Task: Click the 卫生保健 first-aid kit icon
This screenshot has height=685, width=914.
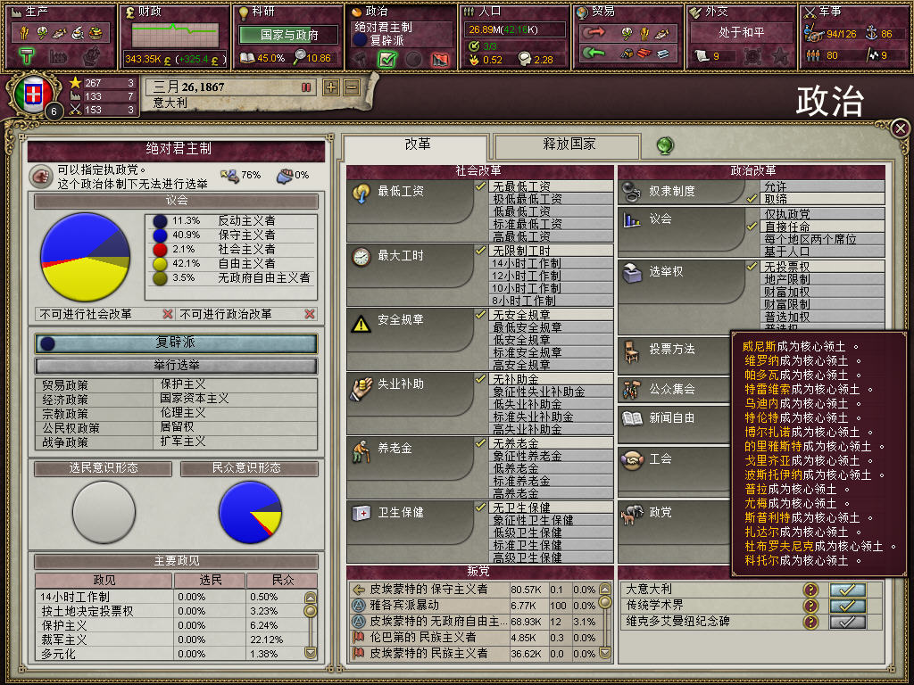Action: 361,513
